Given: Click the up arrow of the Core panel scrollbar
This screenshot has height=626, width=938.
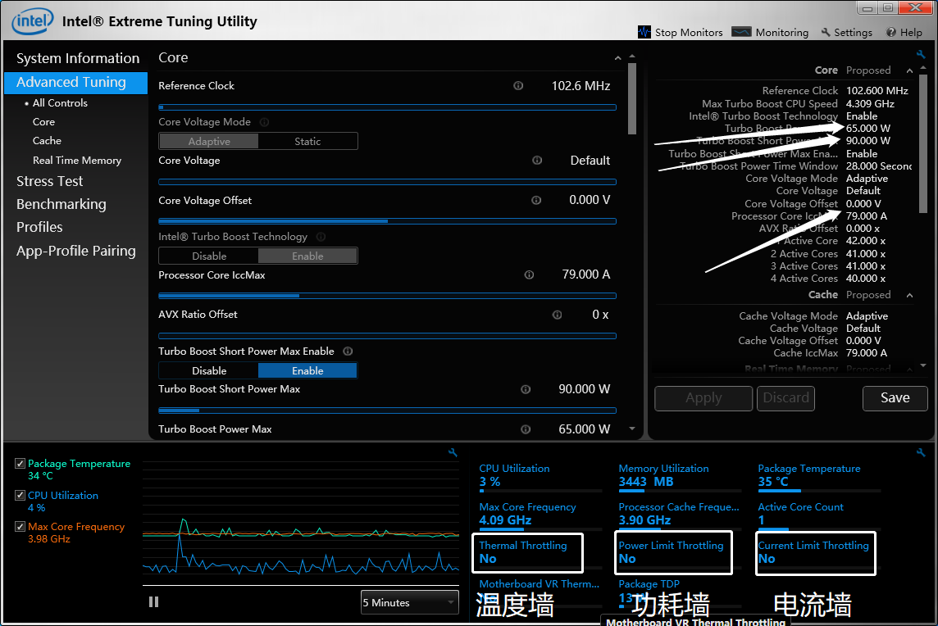Looking at the screenshot, I should (632, 57).
